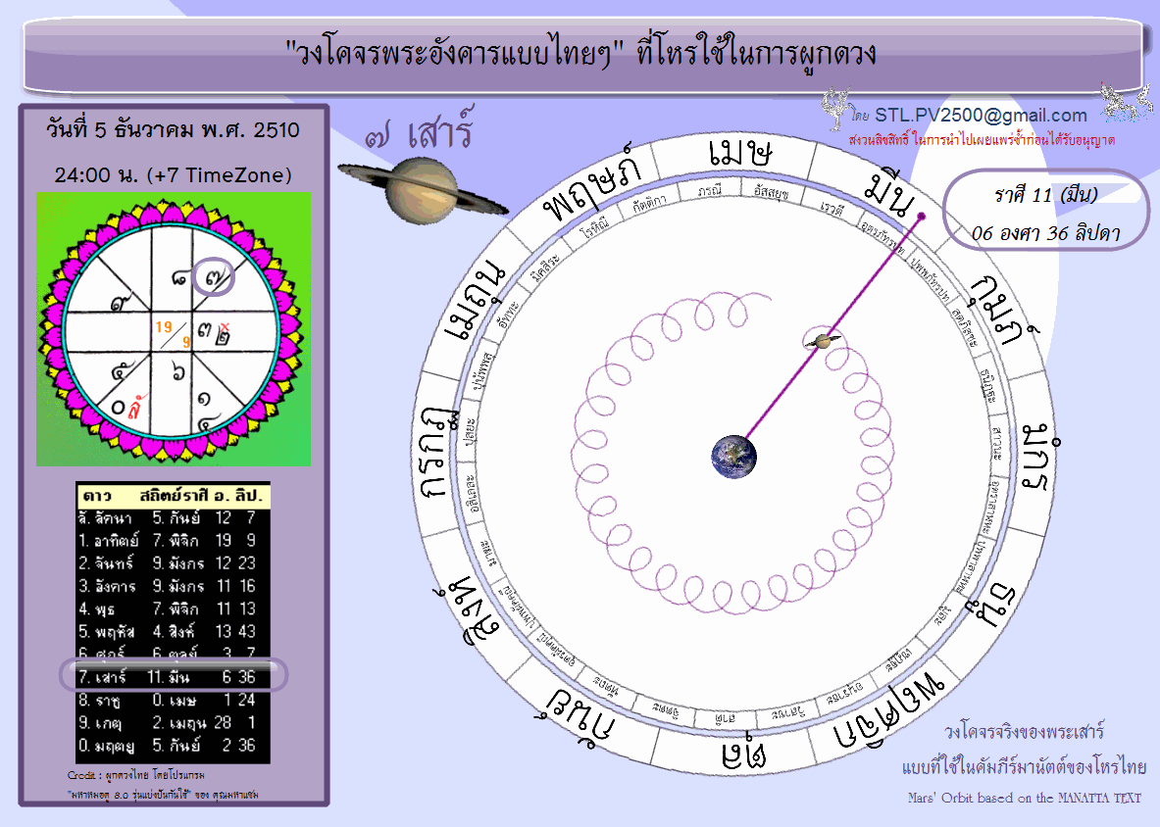Select the 5. พฤหัส row in the table
Image resolution: width=1160 pixels, height=827 pixels.
[x=174, y=632]
